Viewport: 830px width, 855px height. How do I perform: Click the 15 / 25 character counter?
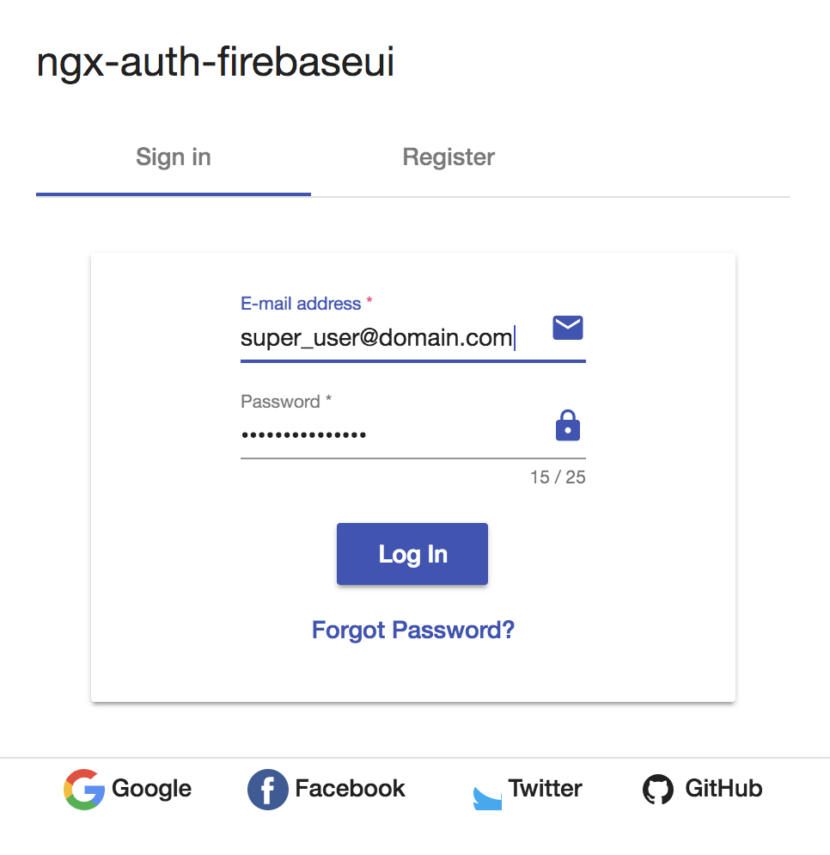(x=557, y=477)
